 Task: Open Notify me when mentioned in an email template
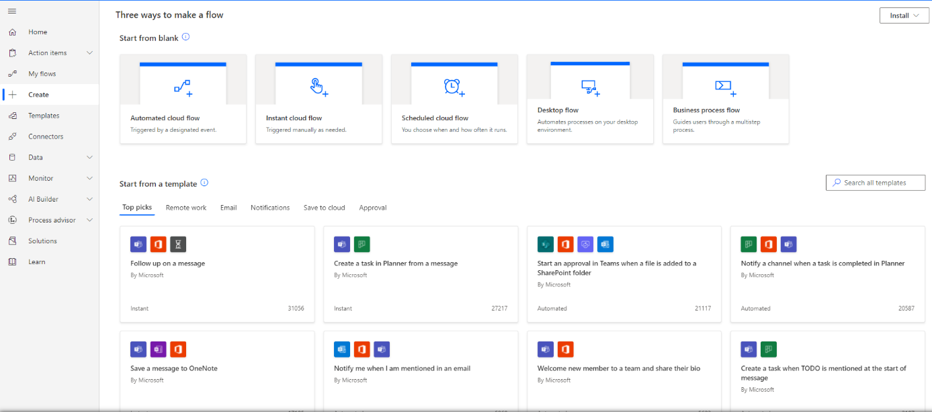pos(421,370)
